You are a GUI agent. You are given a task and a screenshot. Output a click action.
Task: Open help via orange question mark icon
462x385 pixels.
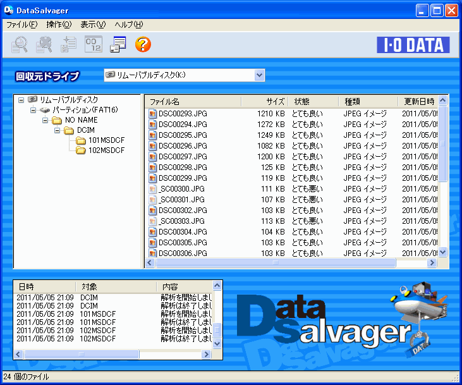pyautogui.click(x=143, y=44)
